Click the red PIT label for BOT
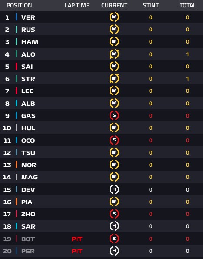 [77, 239]
